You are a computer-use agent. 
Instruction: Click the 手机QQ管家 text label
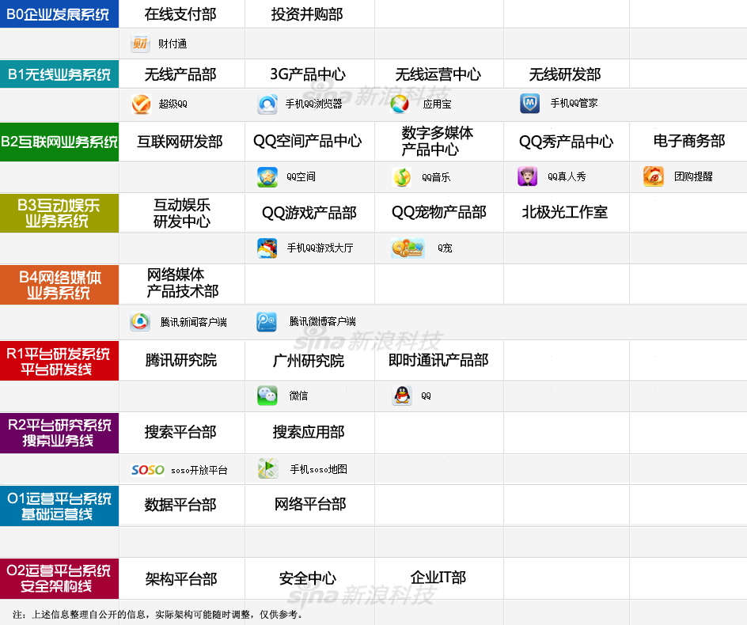coord(574,104)
